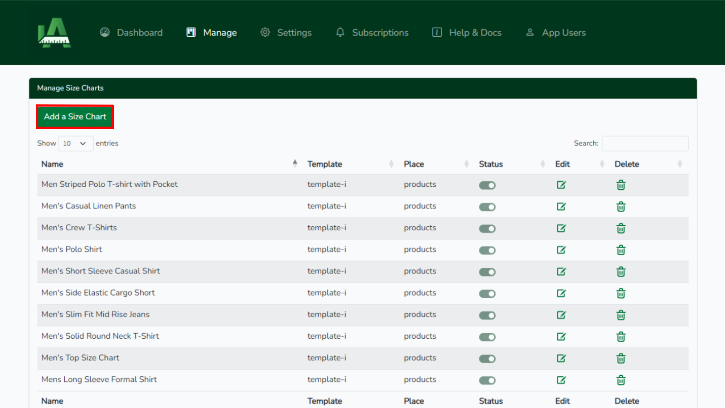725x408 pixels.
Task: Edit Men's Side Elastic Cargo Short chart
Action: point(561,294)
